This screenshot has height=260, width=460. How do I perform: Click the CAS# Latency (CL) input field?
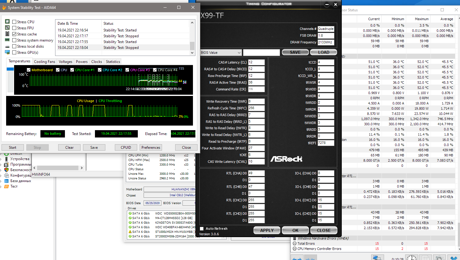tap(256, 62)
